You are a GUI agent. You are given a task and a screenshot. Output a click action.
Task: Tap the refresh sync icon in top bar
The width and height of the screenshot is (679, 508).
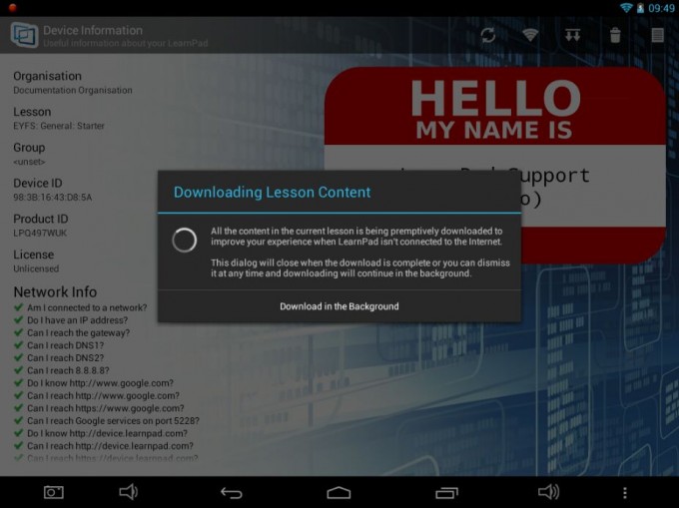(488, 35)
